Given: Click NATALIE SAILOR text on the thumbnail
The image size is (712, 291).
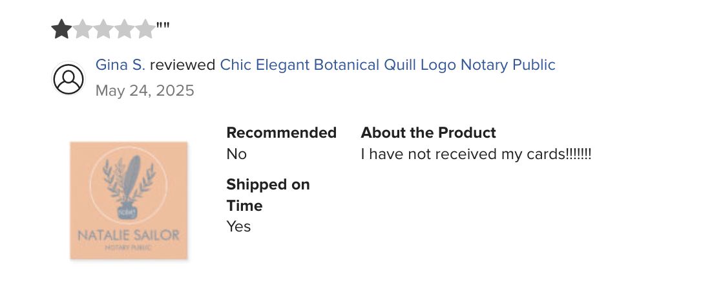Looking at the screenshot, I should pyautogui.click(x=129, y=235).
